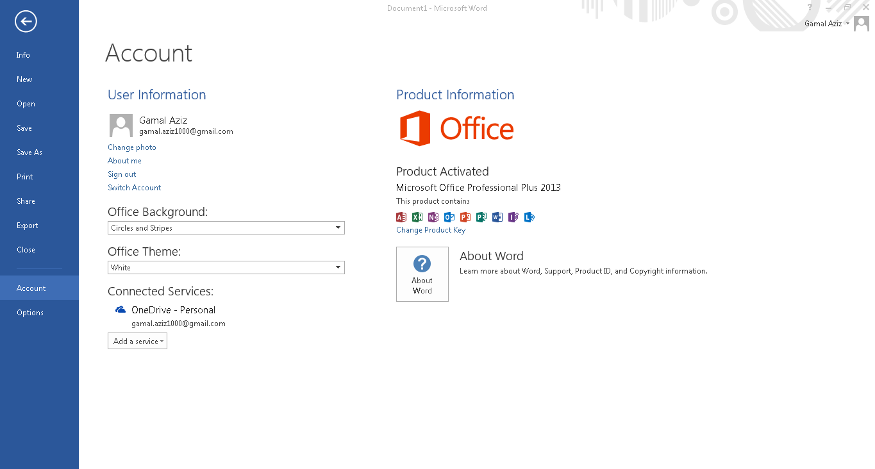Select New in the sidebar
875x469 pixels.
point(39,79)
